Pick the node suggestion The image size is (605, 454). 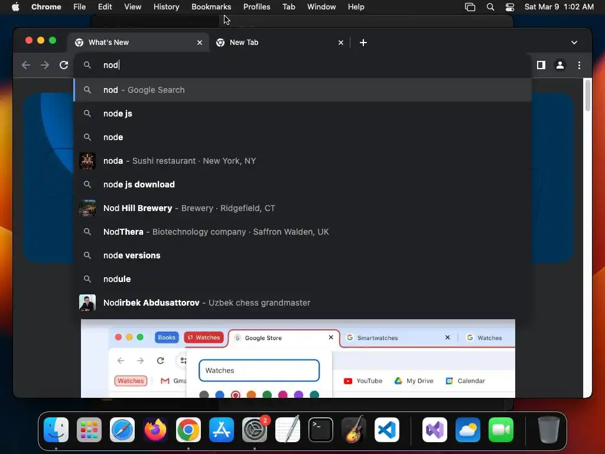tap(303, 137)
